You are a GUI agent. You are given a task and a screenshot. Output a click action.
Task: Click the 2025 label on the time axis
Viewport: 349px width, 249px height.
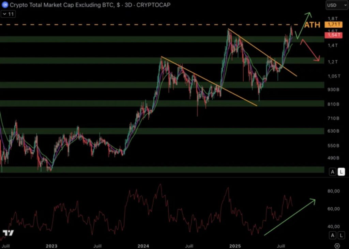pos(235,246)
